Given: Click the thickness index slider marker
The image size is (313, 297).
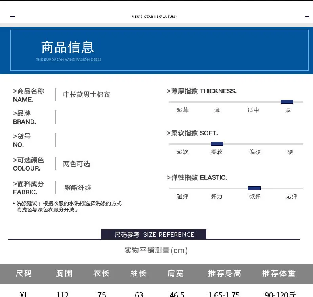Looking at the screenshot, I should tap(286, 102).
